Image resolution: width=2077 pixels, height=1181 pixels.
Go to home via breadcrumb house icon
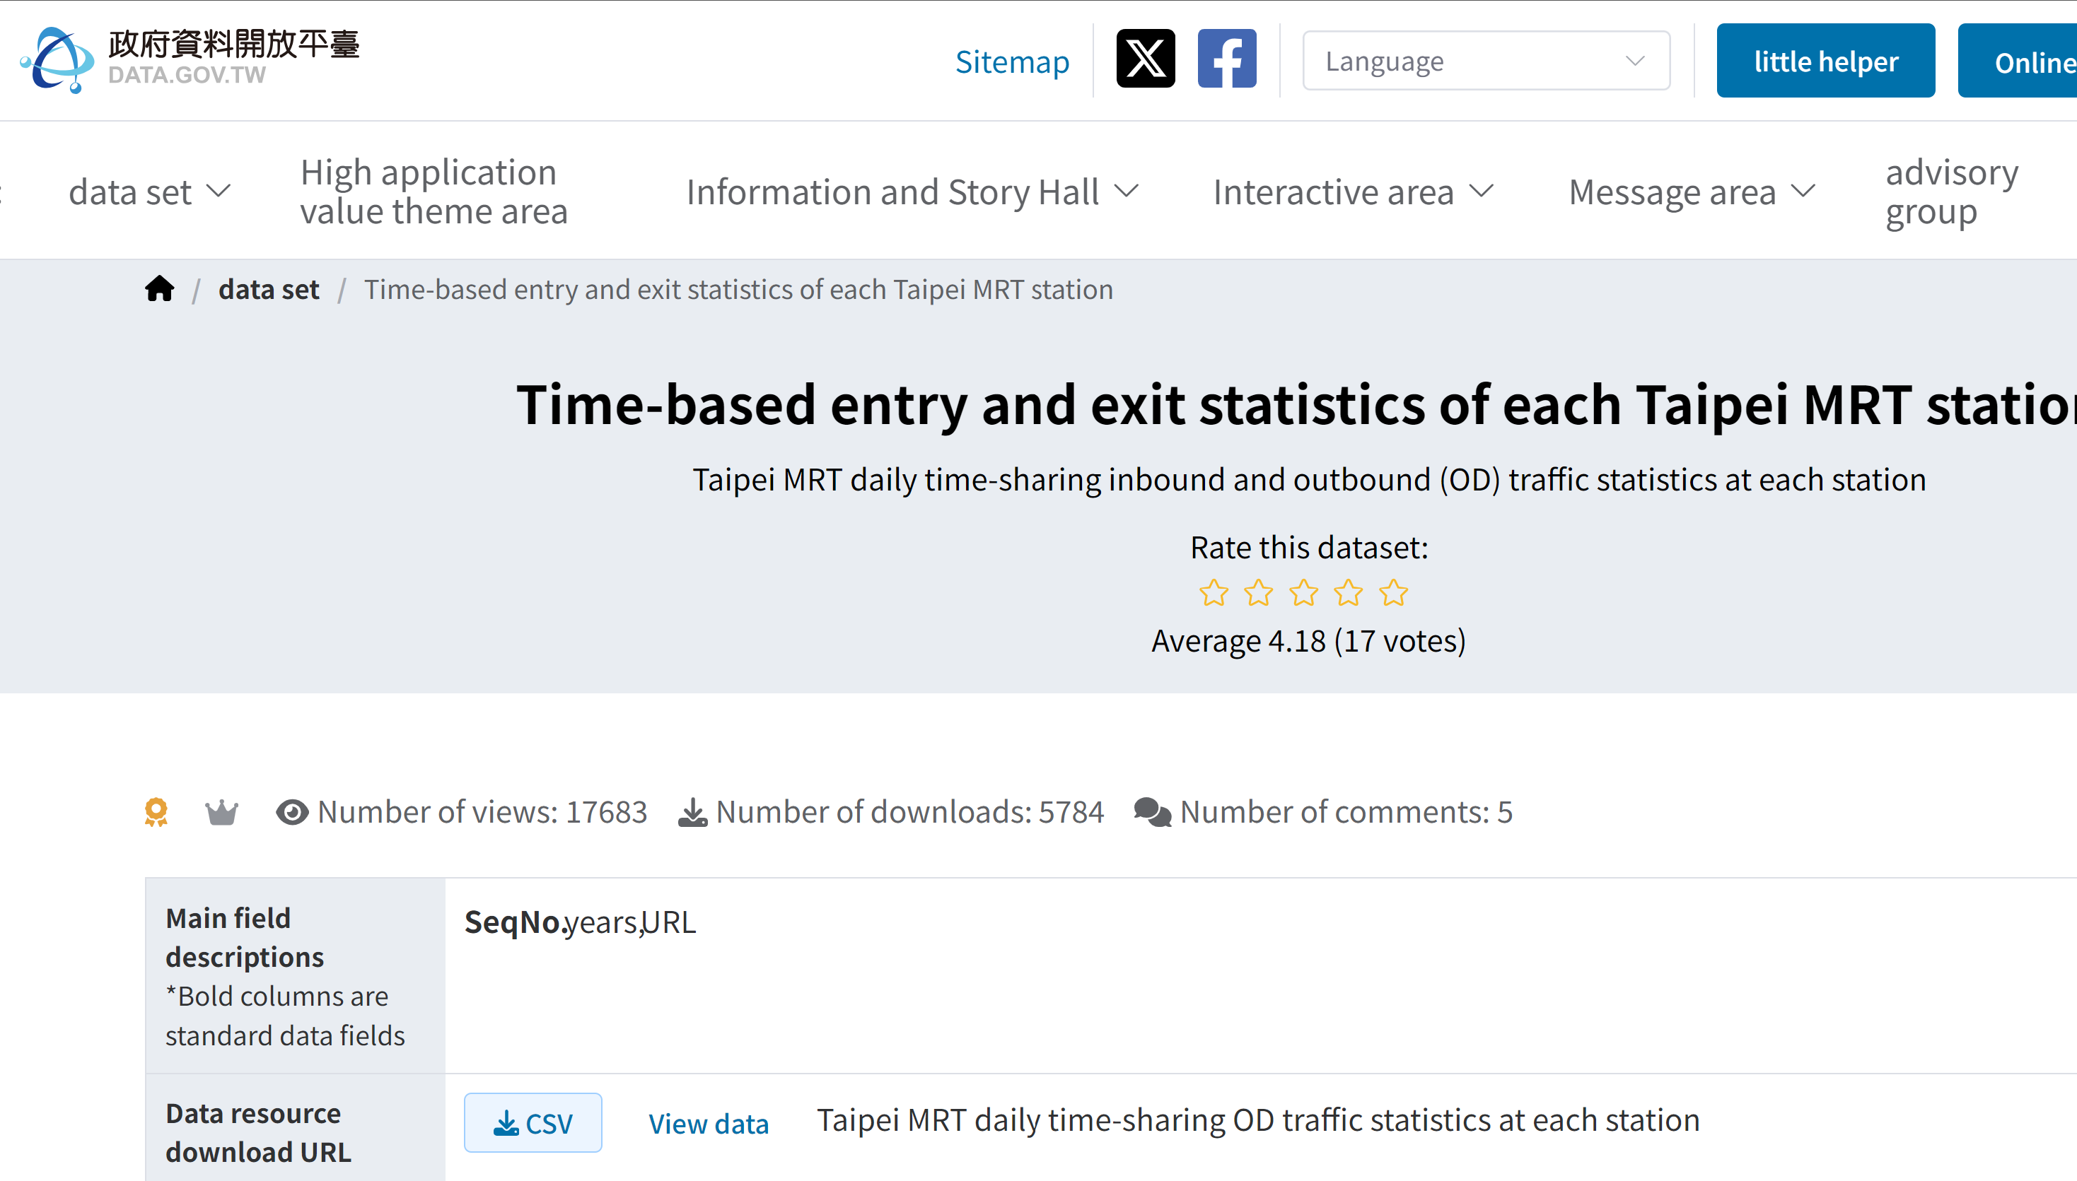tap(160, 289)
